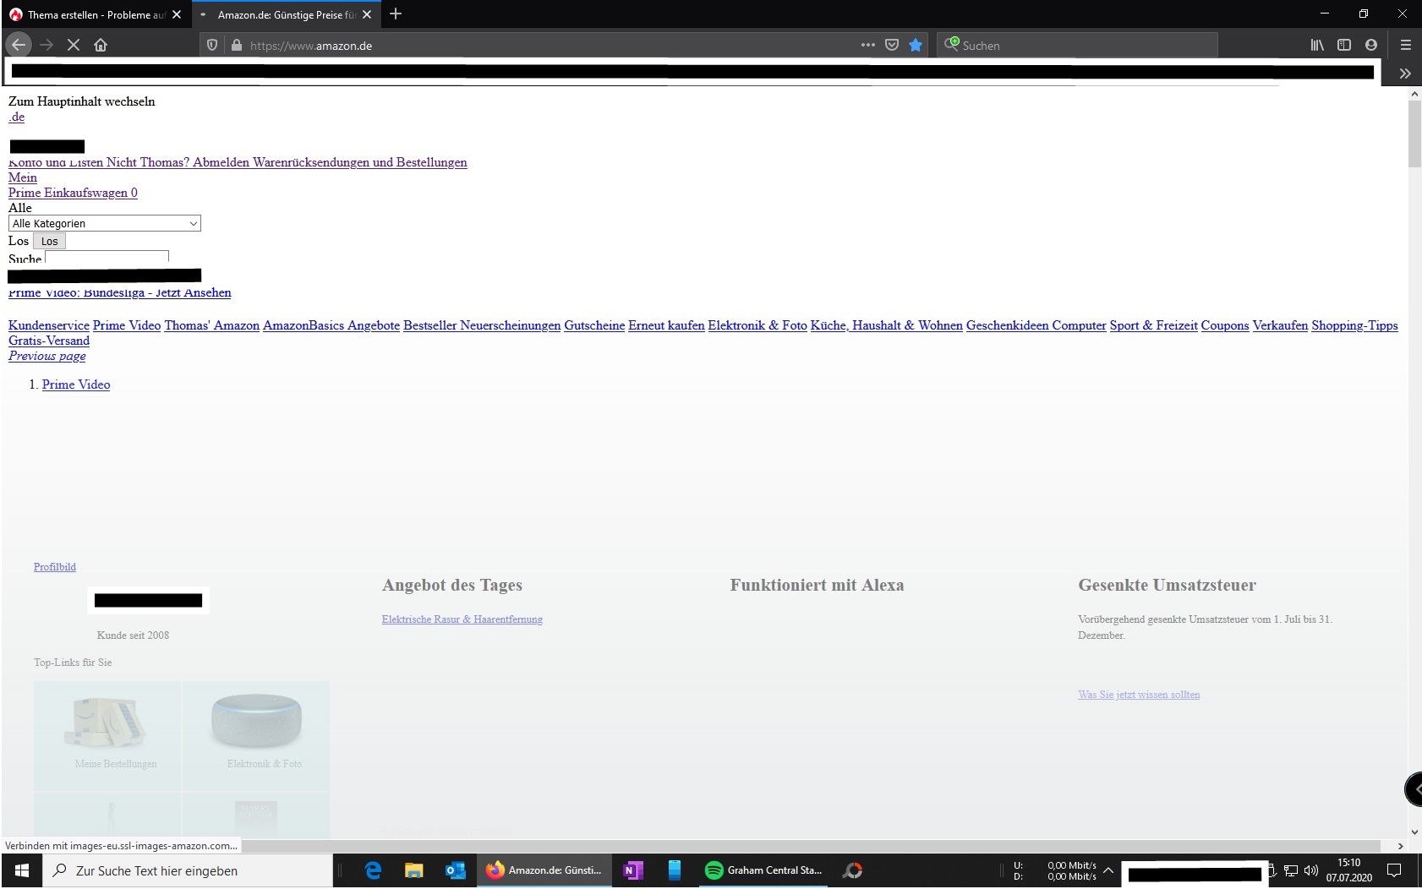Open the 'Gratis-Versand' link

click(49, 341)
